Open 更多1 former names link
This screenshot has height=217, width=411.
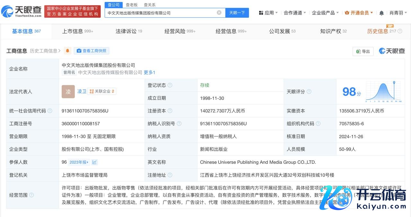click(149, 73)
